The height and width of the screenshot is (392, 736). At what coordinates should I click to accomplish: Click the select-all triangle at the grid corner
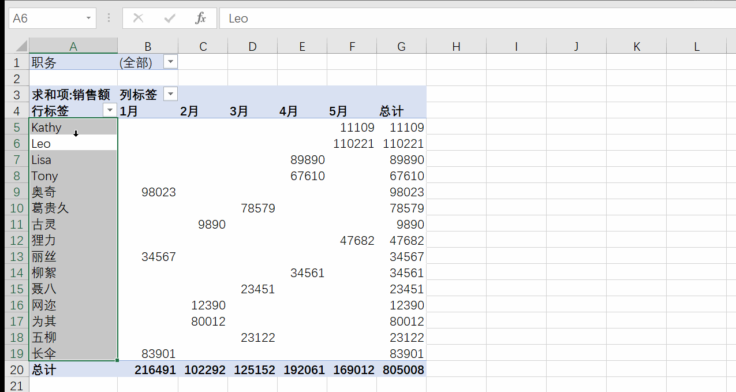[21, 46]
